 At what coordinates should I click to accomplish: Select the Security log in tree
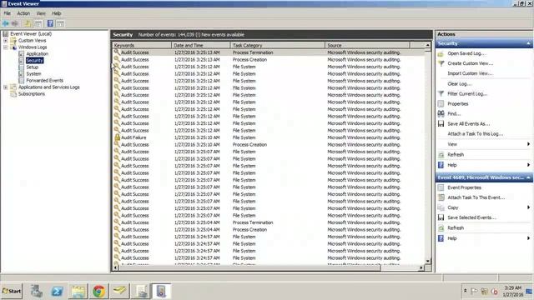(34, 61)
